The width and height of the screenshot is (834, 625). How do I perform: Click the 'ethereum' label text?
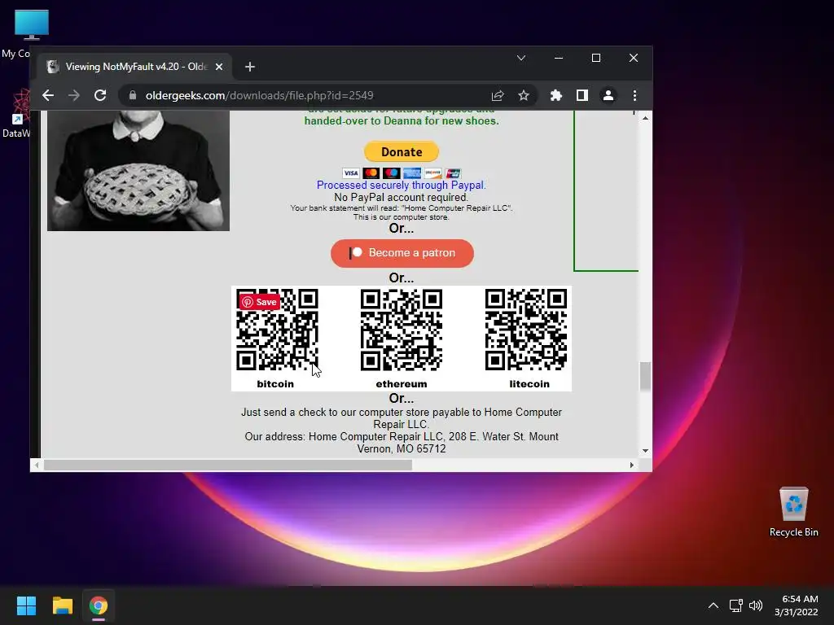click(402, 384)
